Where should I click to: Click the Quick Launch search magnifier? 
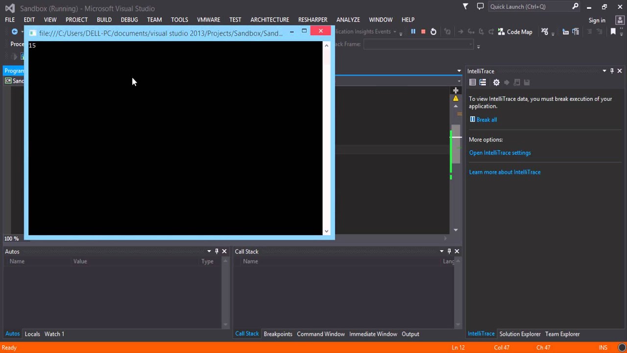(575, 6)
